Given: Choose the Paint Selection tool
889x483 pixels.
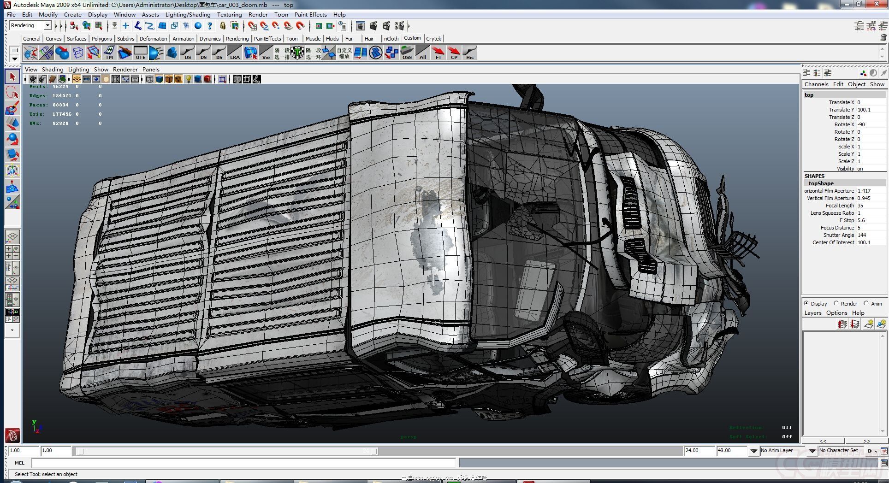Looking at the screenshot, I should tap(12, 108).
